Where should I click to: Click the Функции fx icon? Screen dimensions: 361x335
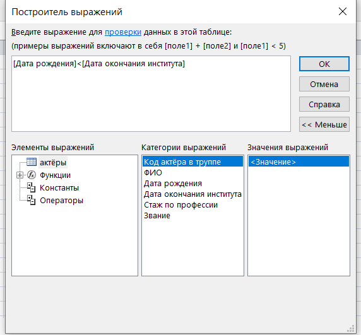32,175
